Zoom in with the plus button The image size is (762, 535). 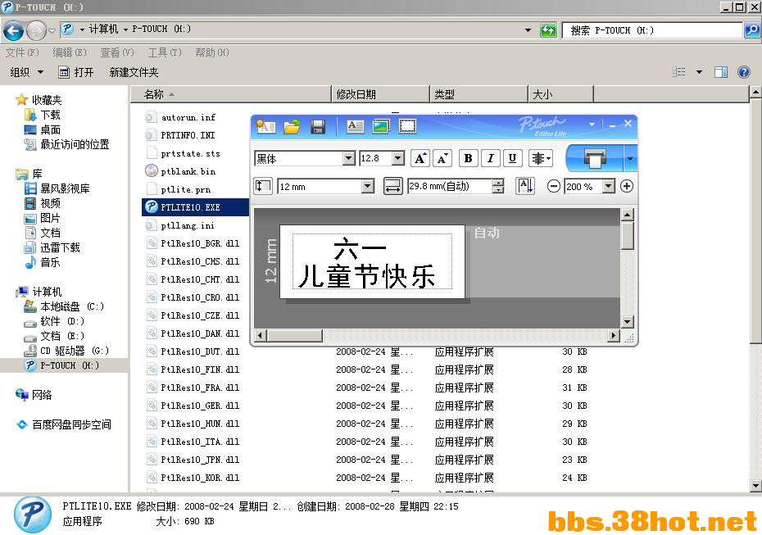pos(627,186)
